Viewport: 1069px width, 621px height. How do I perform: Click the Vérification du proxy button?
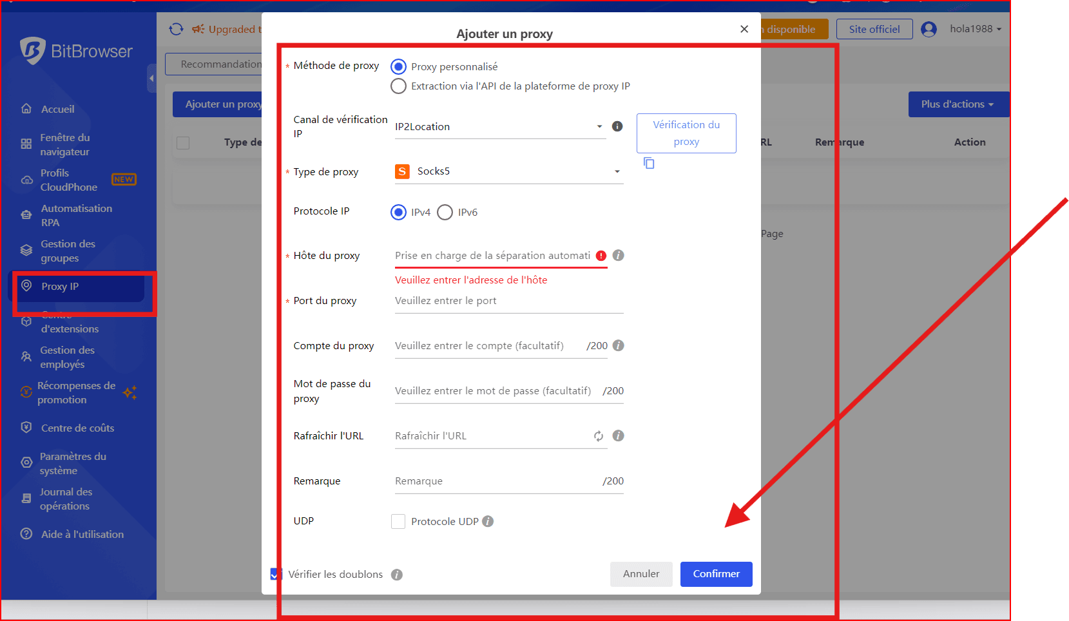pos(686,133)
